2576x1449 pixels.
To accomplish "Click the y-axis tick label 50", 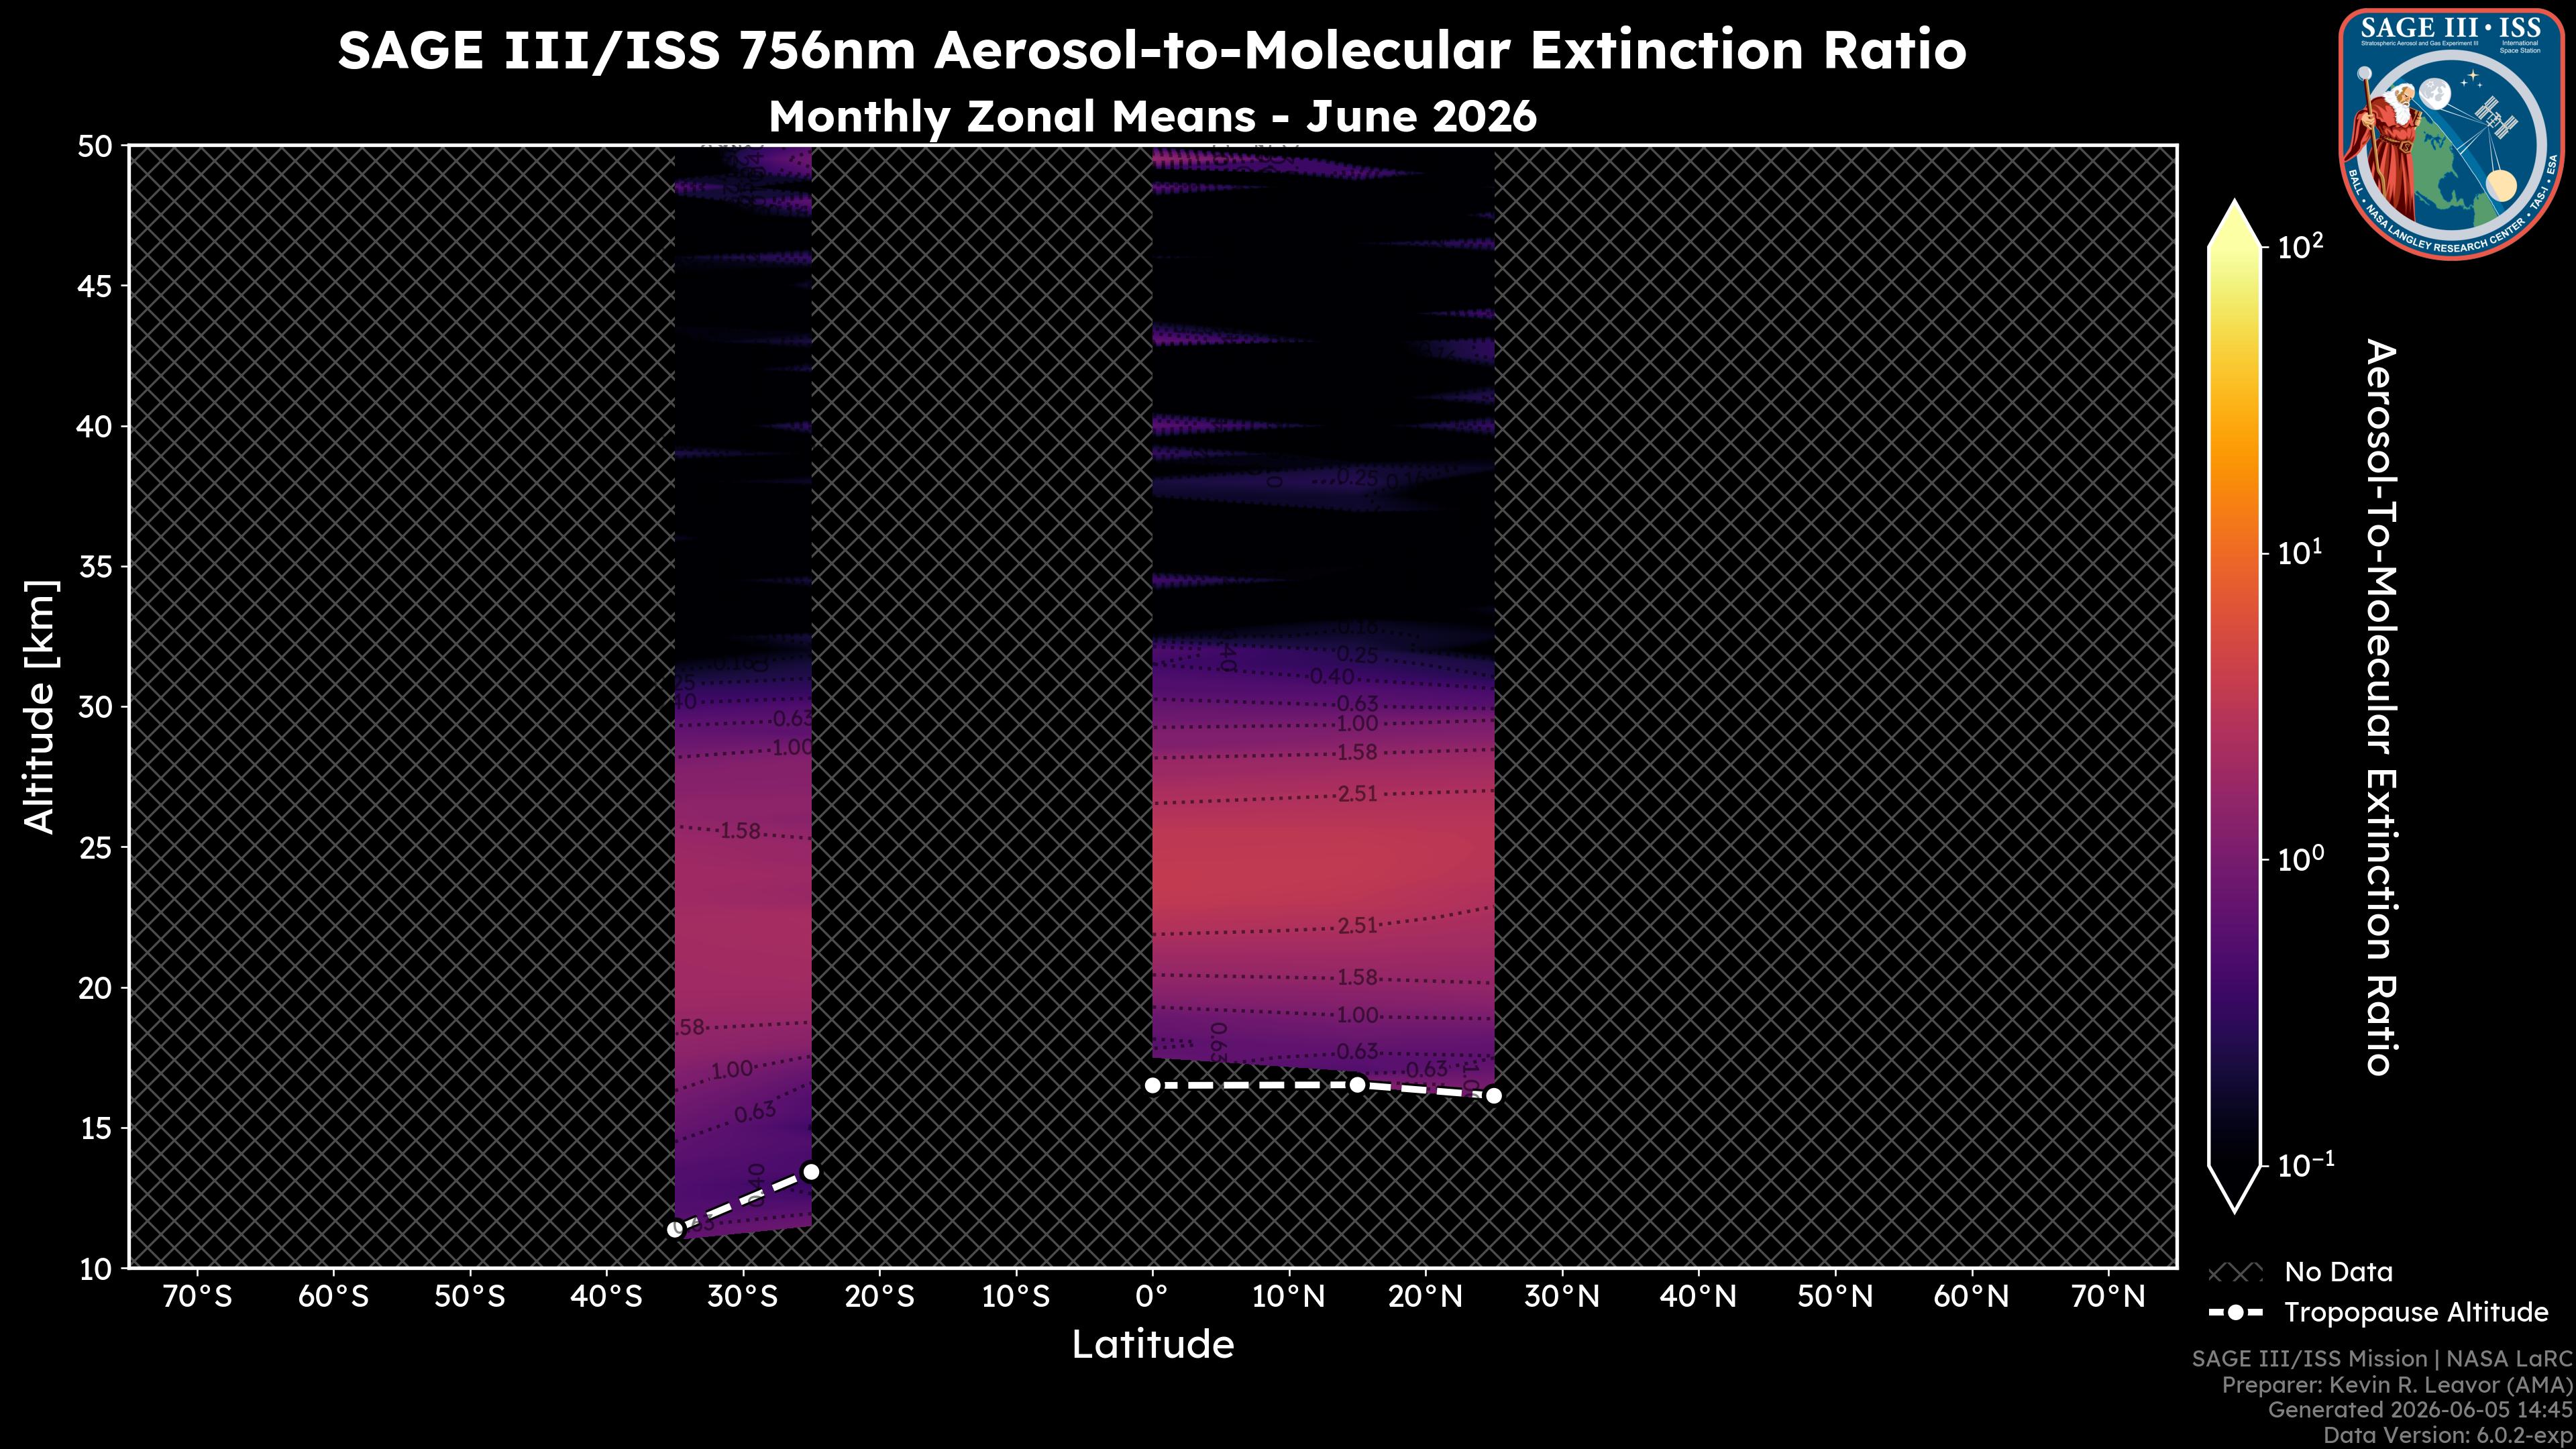I will click(95, 146).
